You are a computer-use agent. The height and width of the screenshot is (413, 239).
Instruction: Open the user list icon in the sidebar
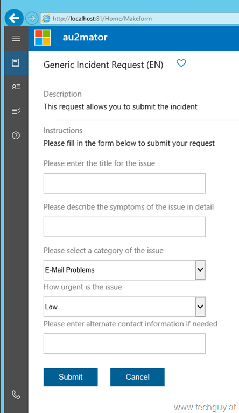pos(16,87)
